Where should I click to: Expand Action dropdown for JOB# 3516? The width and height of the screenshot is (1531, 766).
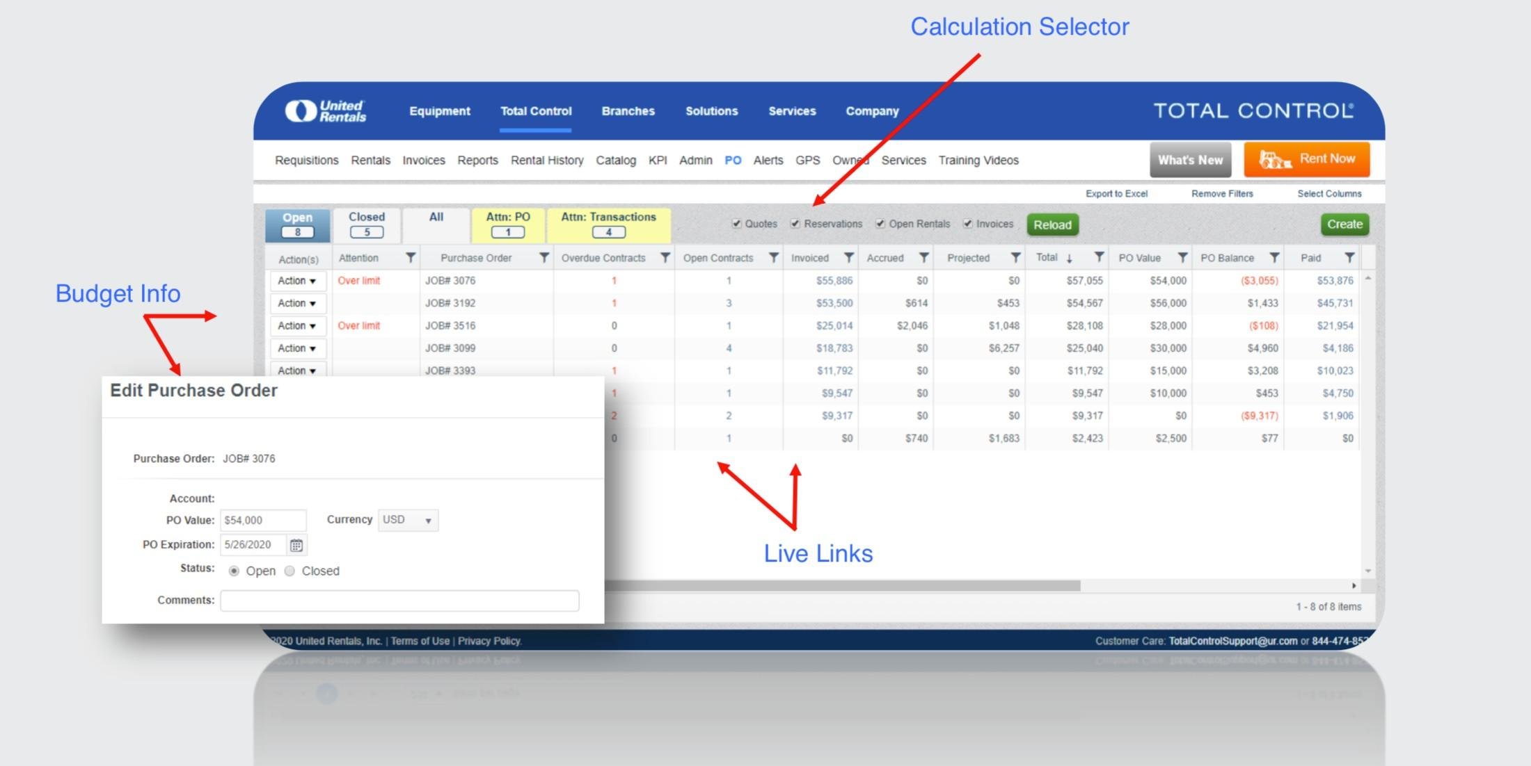[x=297, y=326]
